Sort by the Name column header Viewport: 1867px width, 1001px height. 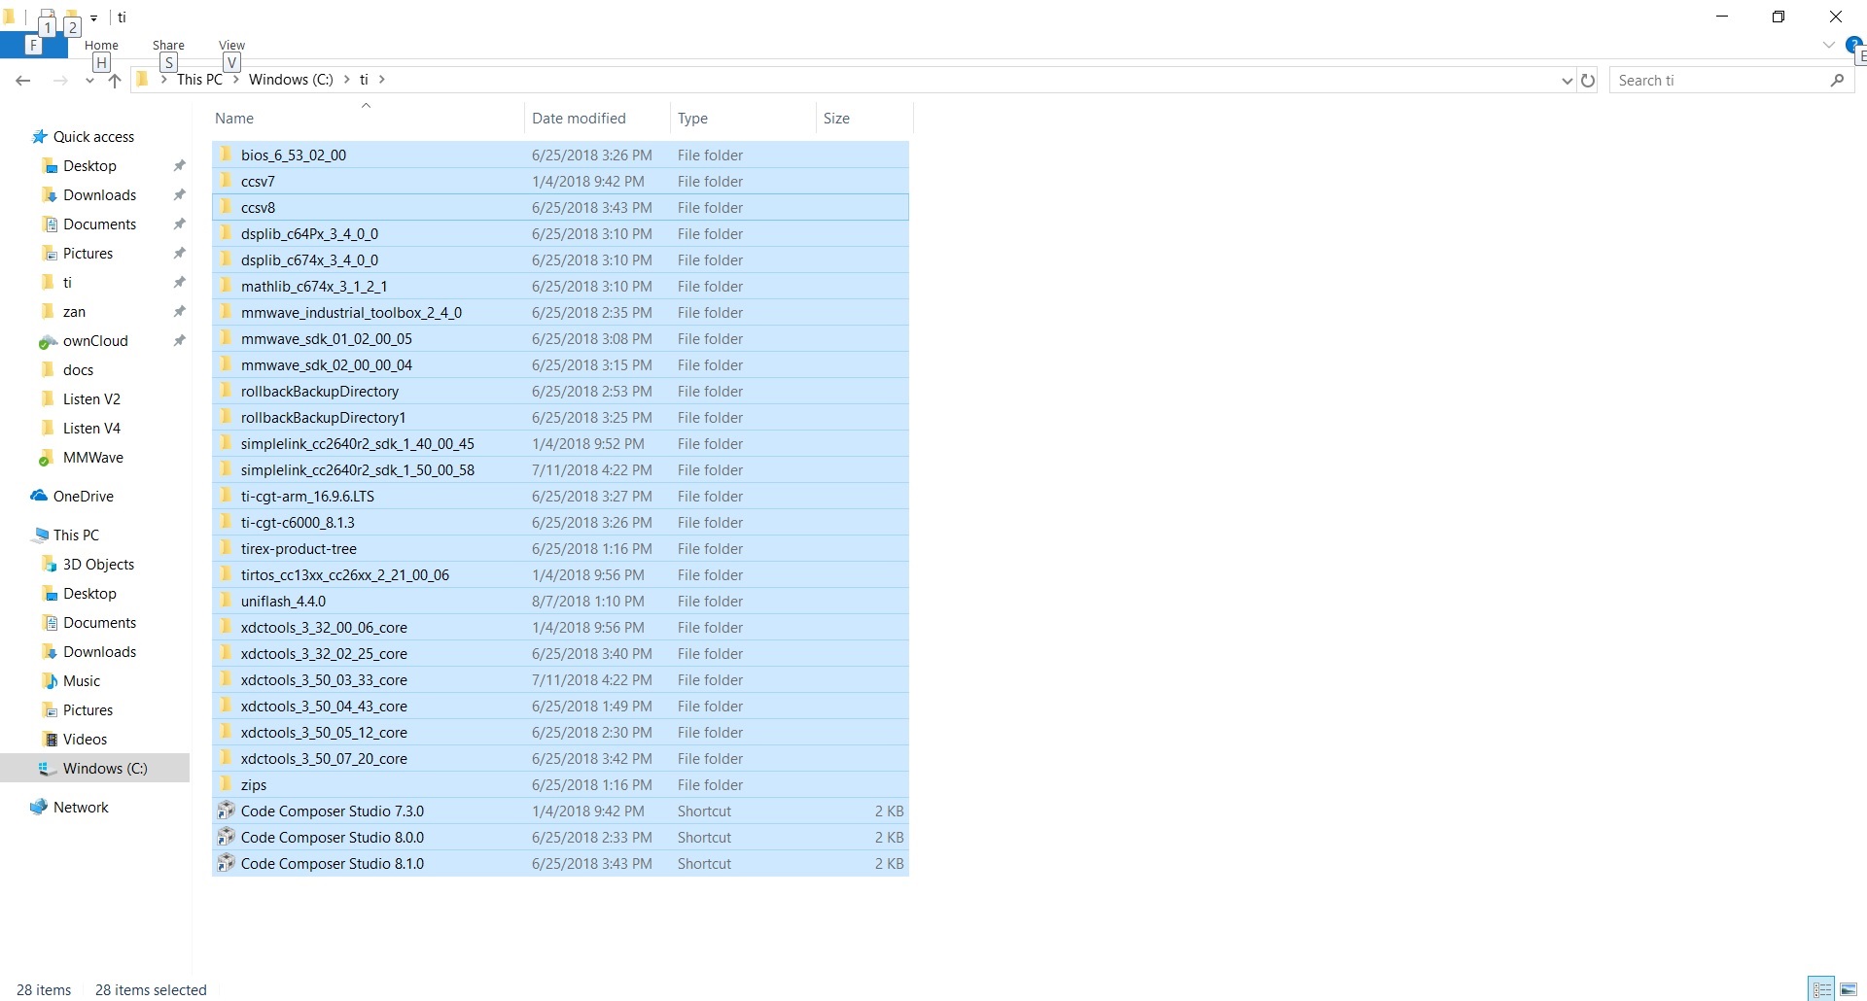[367, 119]
